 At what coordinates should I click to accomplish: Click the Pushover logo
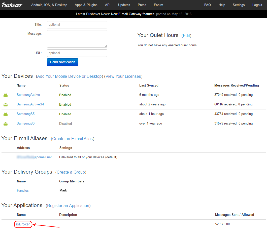(12, 5)
